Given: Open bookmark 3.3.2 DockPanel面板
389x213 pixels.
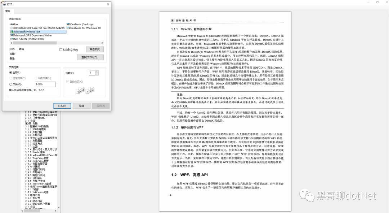Looking at the screenshot, I should point(37,161).
